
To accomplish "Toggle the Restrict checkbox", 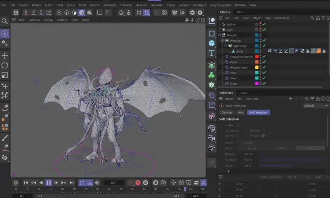I will [238, 136].
